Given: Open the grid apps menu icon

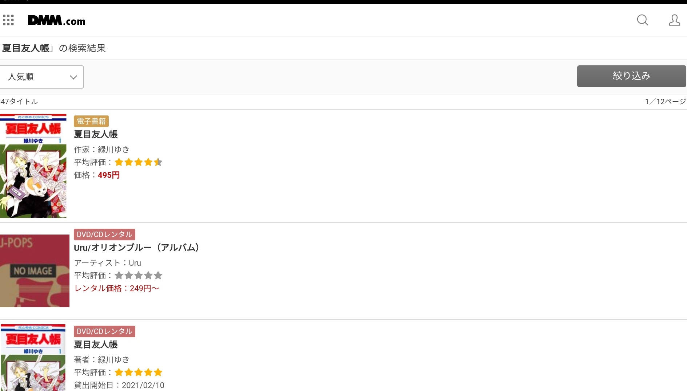Looking at the screenshot, I should tap(8, 20).
